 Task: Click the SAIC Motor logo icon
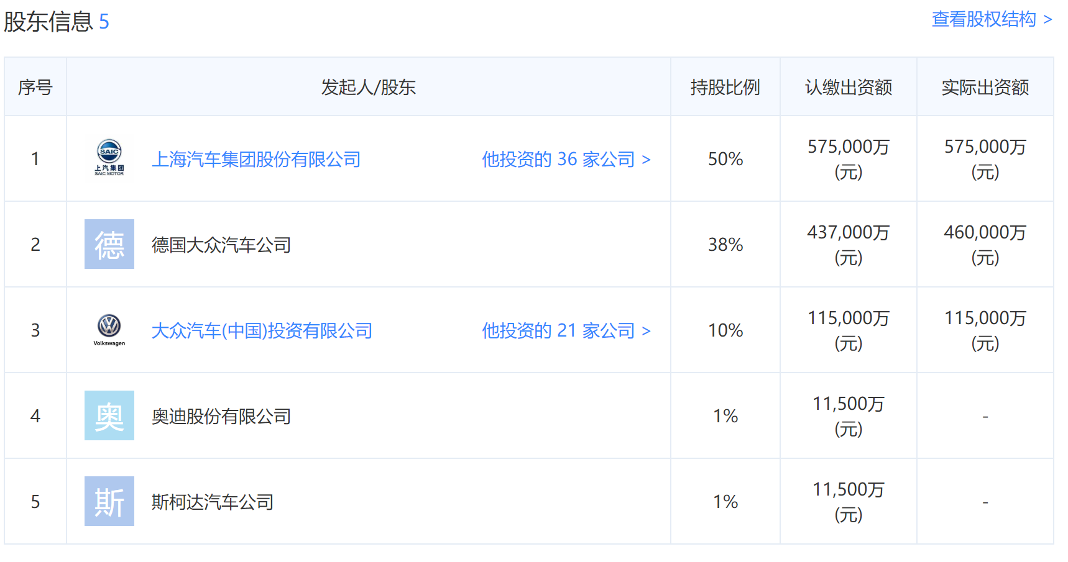coord(109,158)
